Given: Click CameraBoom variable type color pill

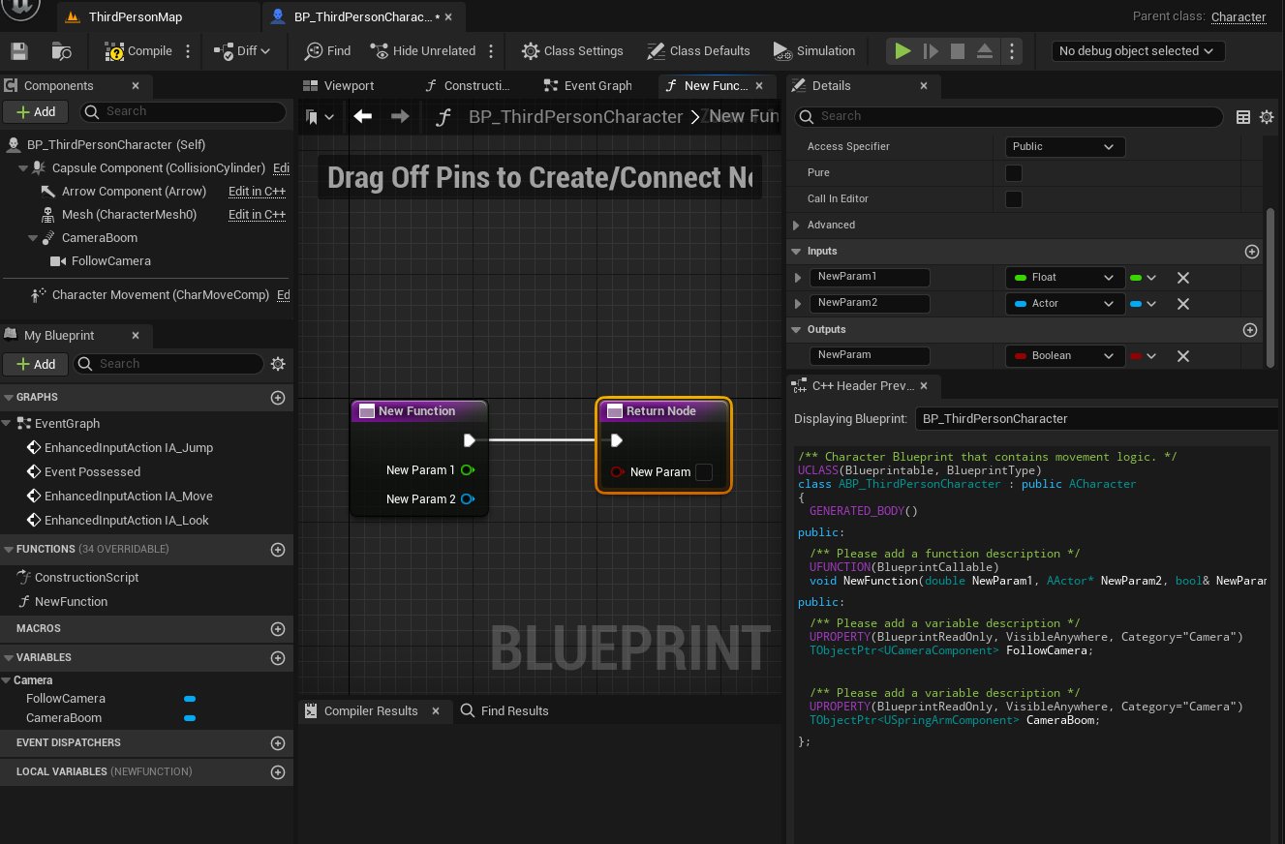Looking at the screenshot, I should [190, 718].
